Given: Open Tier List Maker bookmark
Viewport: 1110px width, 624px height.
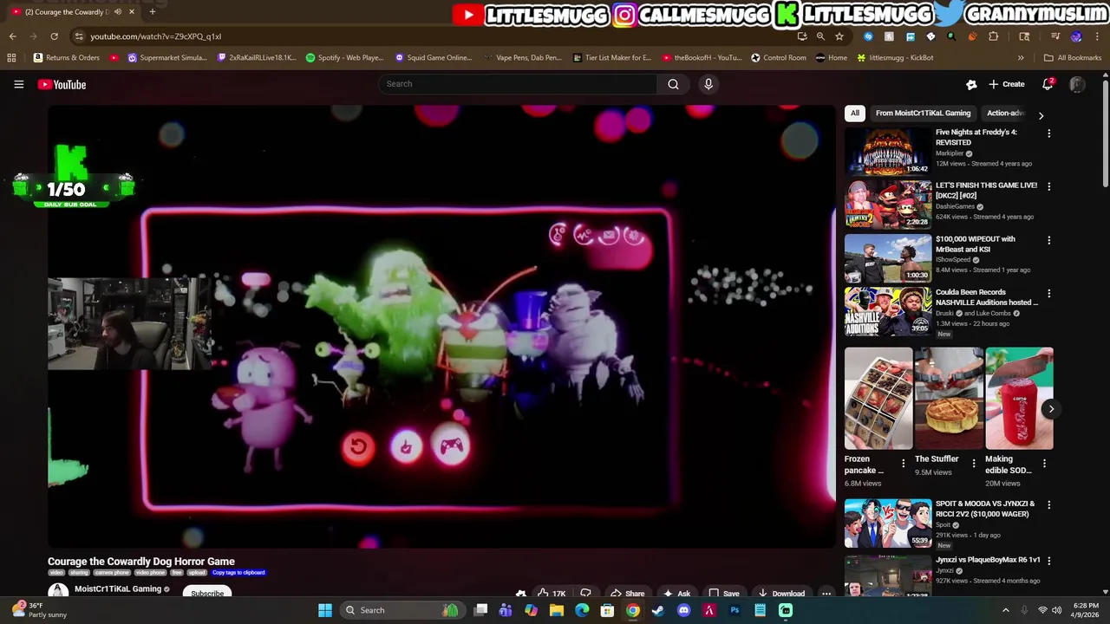Looking at the screenshot, I should [x=612, y=57].
